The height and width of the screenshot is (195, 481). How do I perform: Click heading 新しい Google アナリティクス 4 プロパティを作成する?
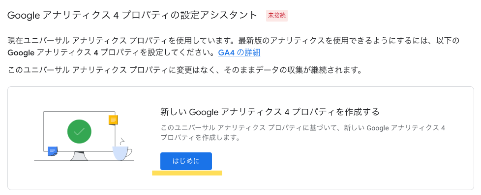(270, 112)
